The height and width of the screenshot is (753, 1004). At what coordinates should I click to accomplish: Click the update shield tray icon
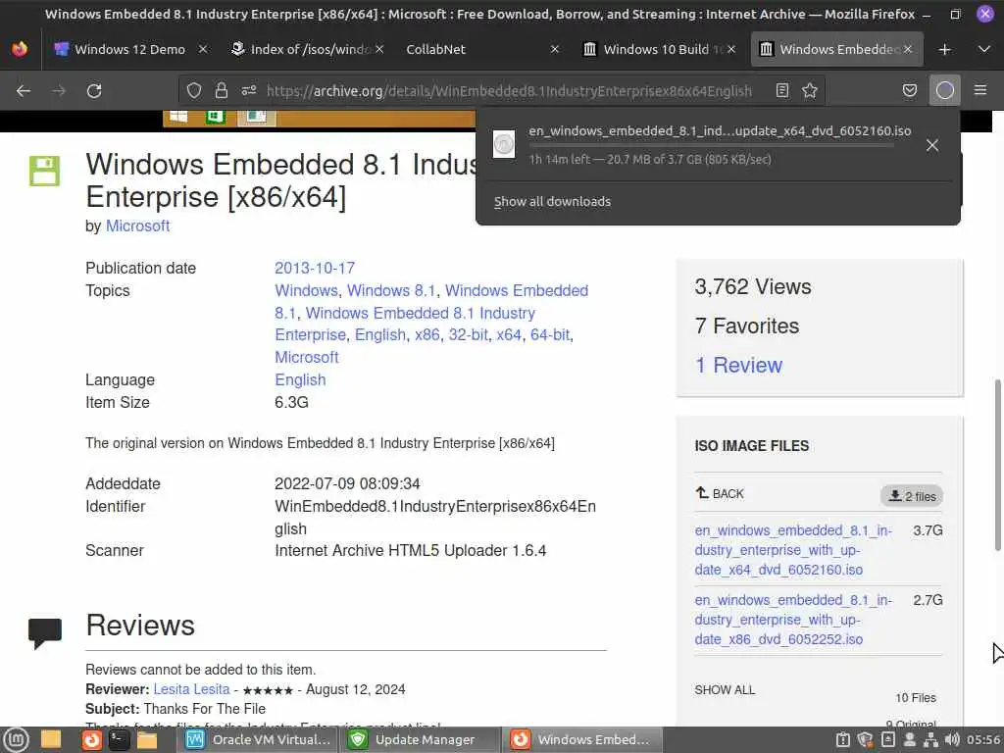(865, 740)
